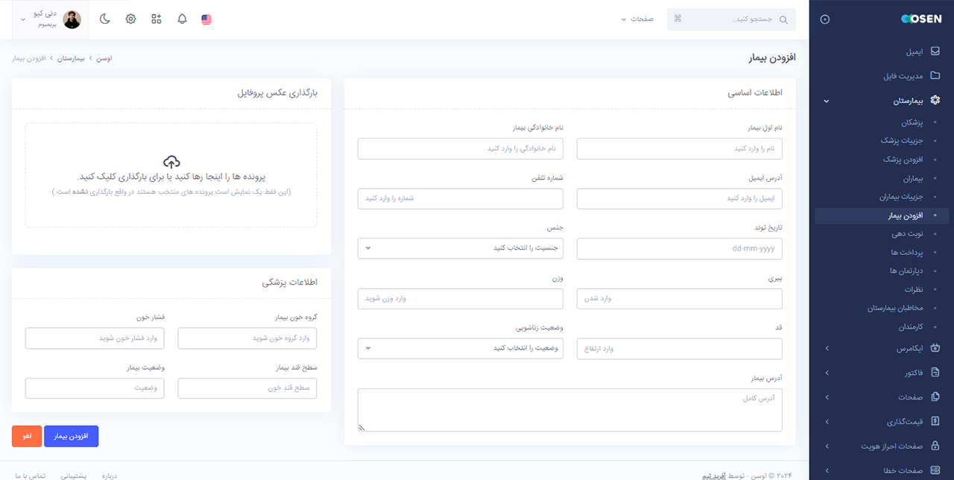The image size is (954, 480).
Task: Change language via the US flag icon
Action: (x=206, y=19)
